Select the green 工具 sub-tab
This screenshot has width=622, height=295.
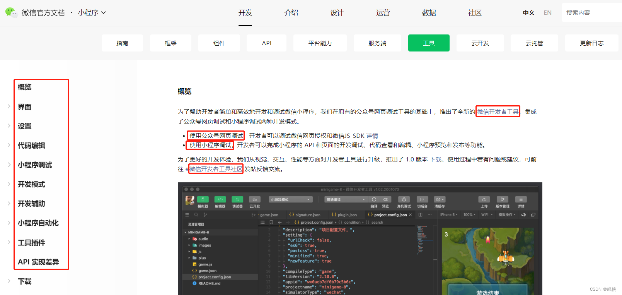click(429, 43)
